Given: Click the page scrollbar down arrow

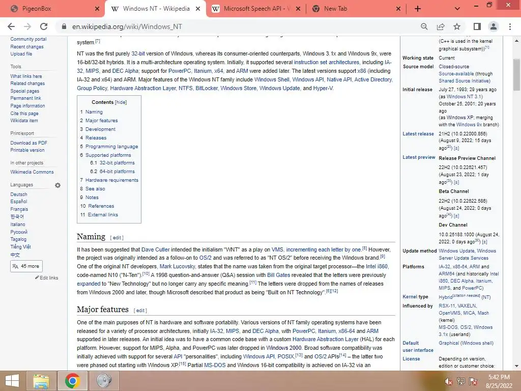Looking at the screenshot, I should click(517, 366).
